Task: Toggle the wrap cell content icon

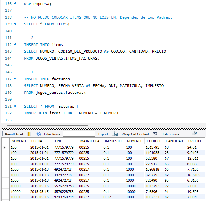Action: 155,134
